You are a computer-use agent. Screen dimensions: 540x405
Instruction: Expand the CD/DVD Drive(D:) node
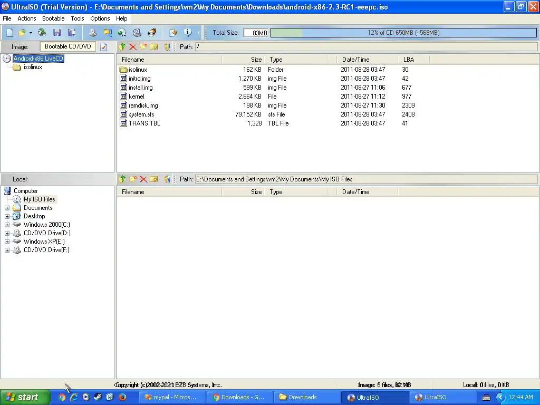point(7,233)
